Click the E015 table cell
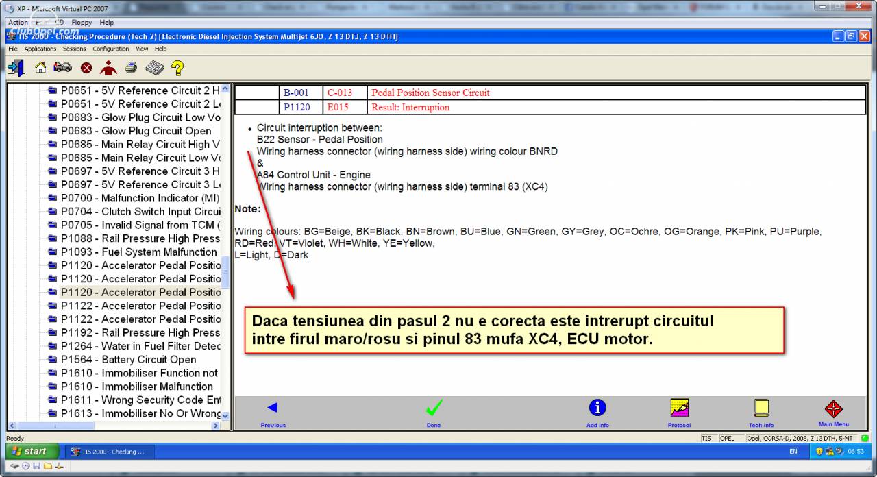Screen dimensions: 877x477 (345, 107)
